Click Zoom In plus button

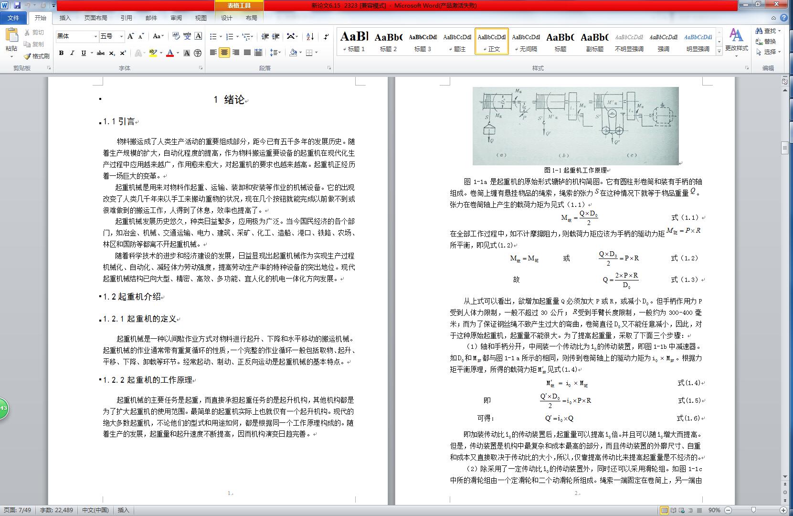click(783, 510)
